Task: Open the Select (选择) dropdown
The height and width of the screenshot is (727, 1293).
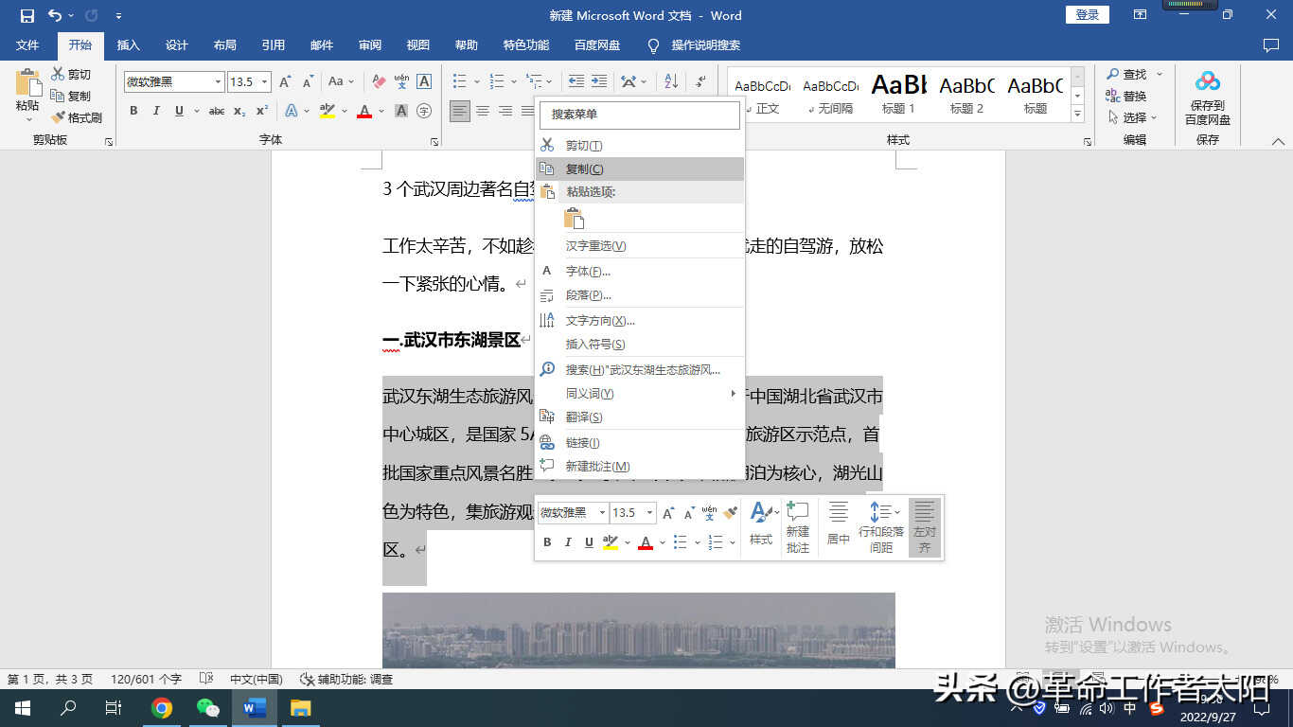Action: coord(1133,117)
